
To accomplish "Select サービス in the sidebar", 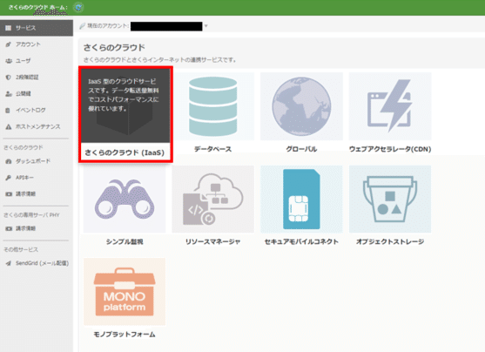I will 37,28.
